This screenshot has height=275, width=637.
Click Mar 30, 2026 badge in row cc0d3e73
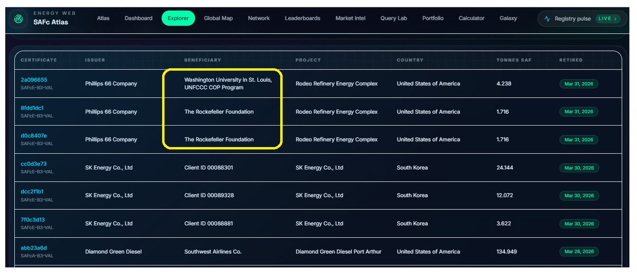(x=579, y=167)
